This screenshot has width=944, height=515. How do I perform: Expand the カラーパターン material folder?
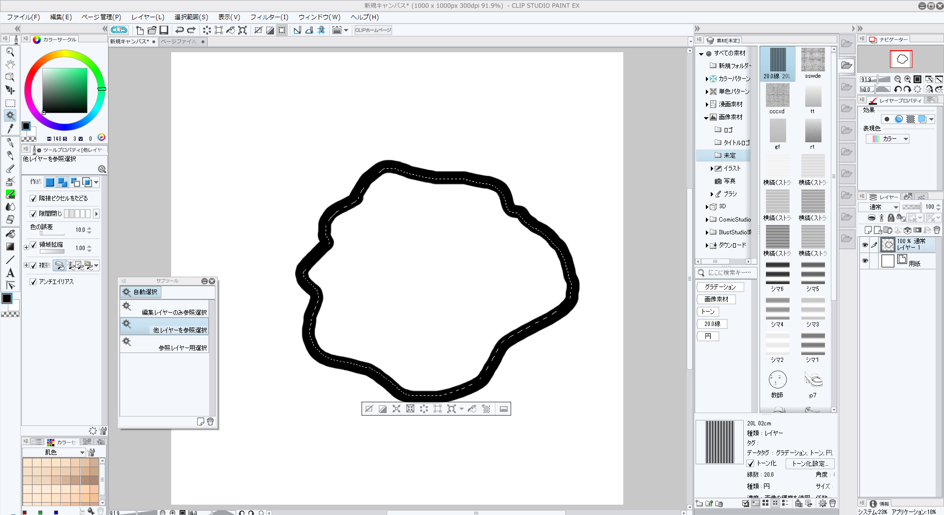(x=707, y=79)
